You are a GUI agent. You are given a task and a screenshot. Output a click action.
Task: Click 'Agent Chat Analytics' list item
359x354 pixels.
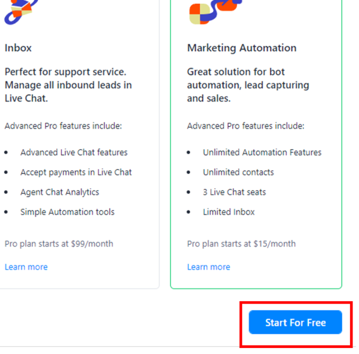tap(60, 192)
